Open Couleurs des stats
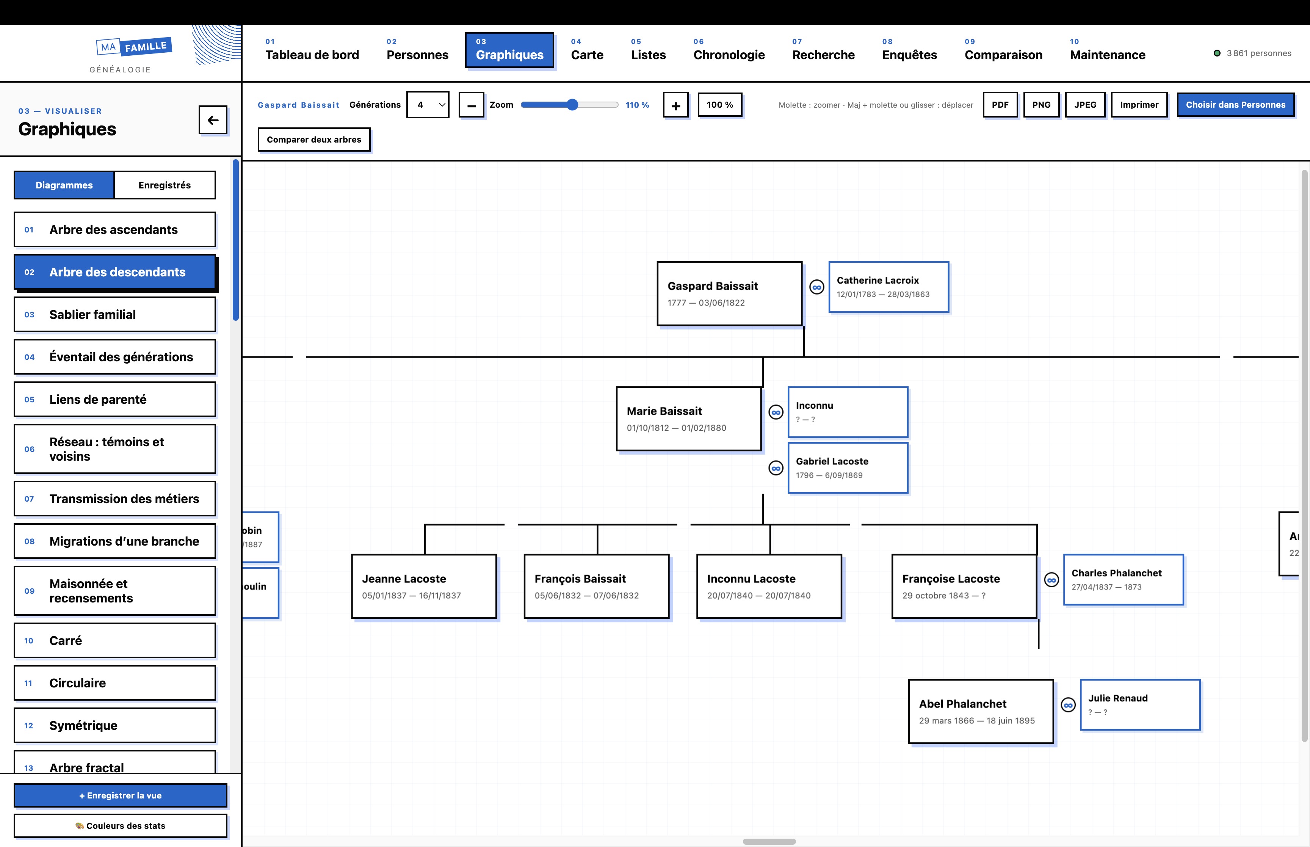Screen dimensions: 1310x847 click(121, 825)
